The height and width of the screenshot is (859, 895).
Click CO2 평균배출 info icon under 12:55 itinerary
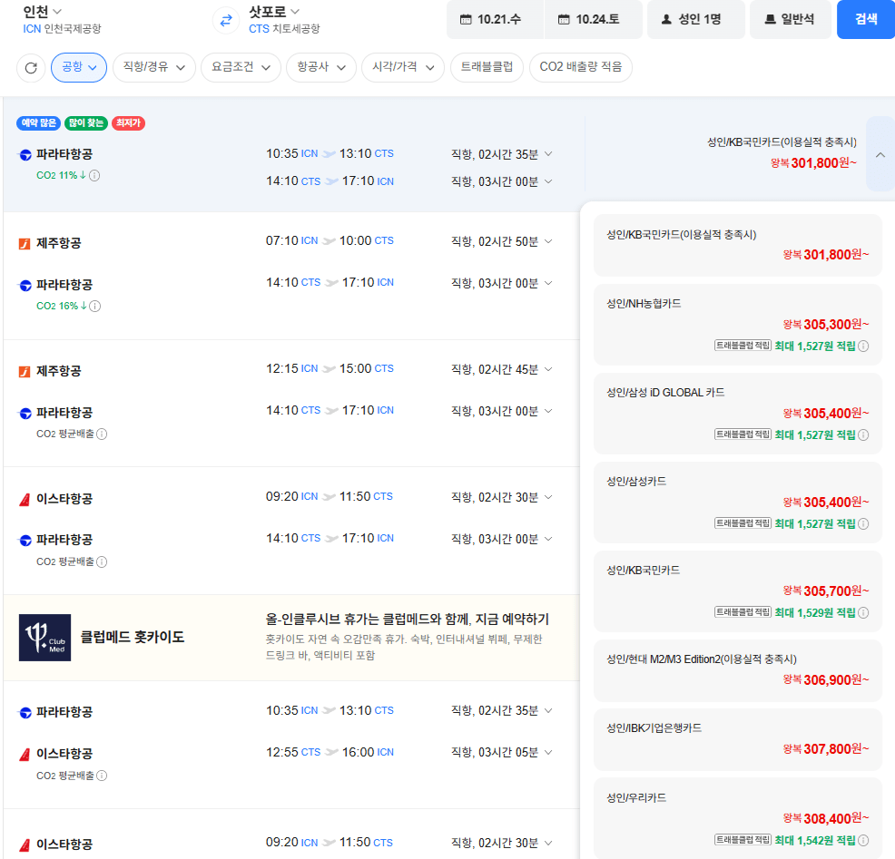click(x=102, y=776)
